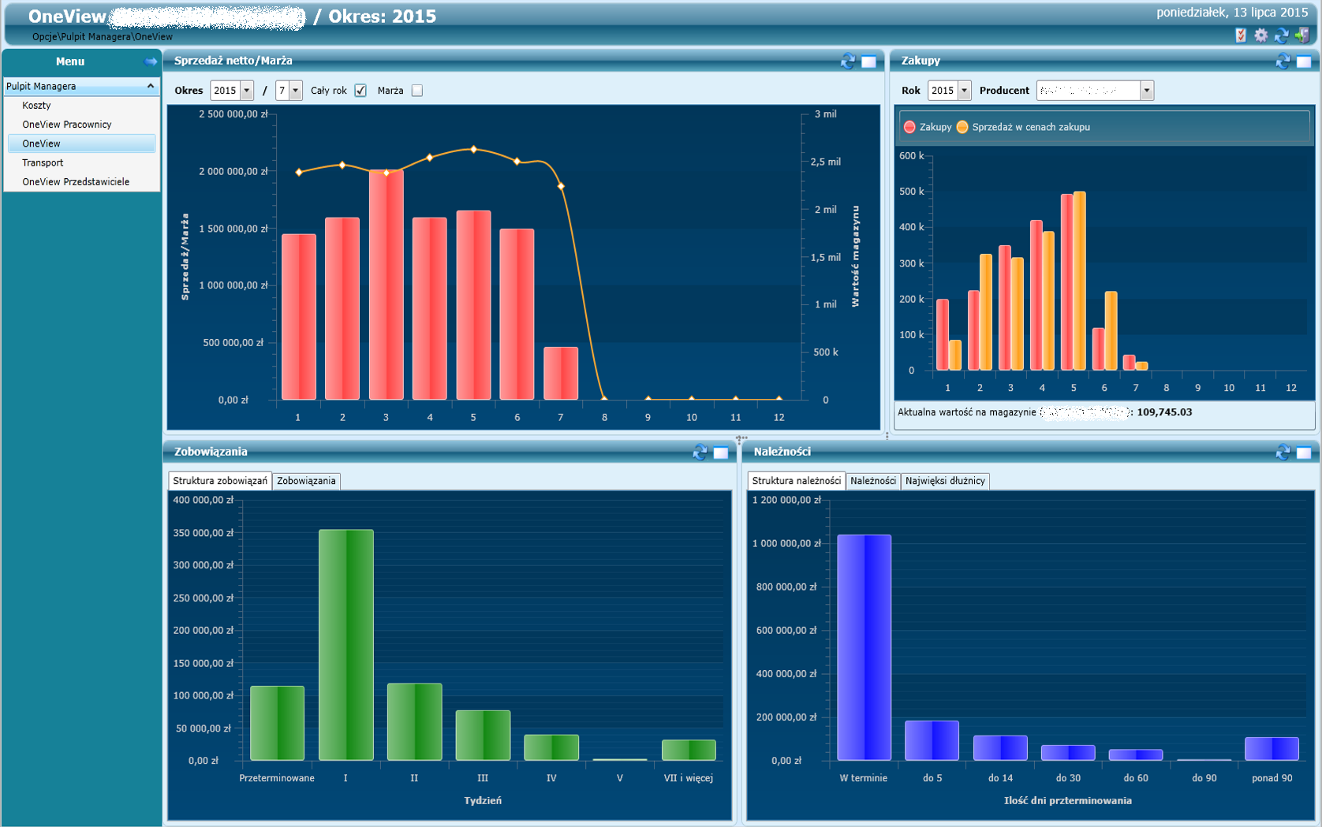Switch to the Zobowiązania tab

click(x=306, y=481)
